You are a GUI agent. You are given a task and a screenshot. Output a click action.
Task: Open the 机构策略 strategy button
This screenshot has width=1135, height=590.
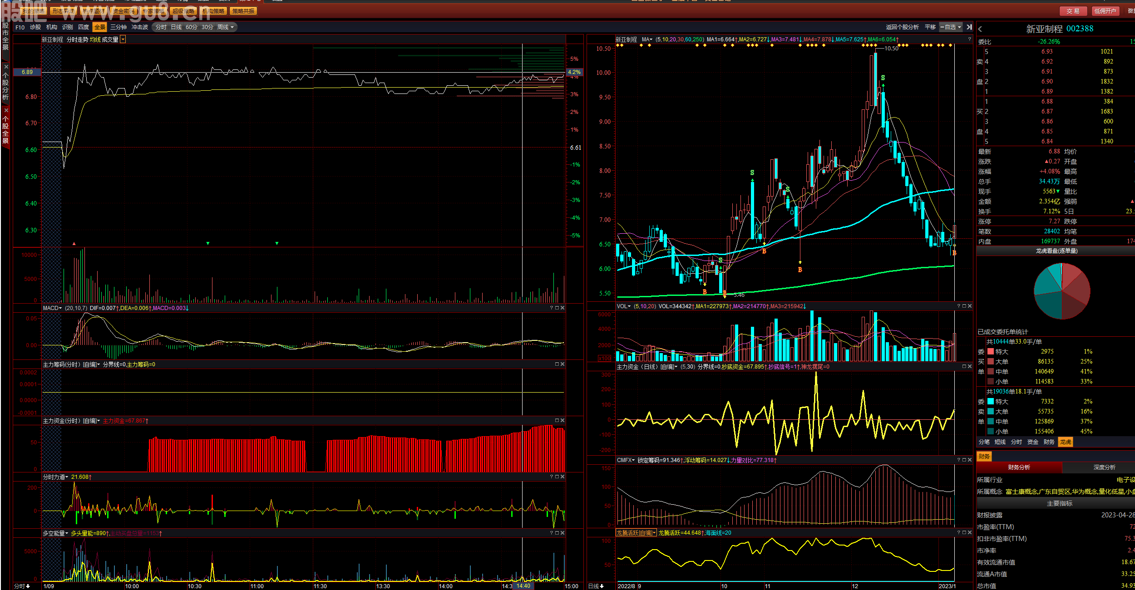coord(213,11)
